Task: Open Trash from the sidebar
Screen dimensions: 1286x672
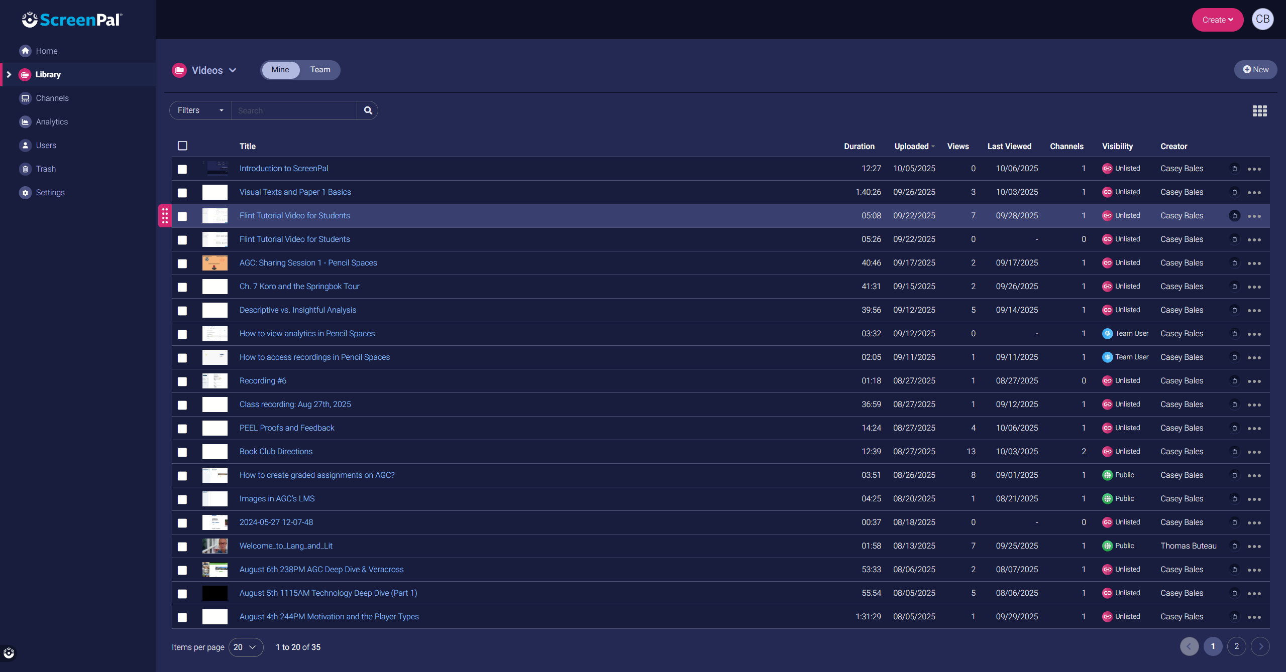Action: (x=45, y=169)
